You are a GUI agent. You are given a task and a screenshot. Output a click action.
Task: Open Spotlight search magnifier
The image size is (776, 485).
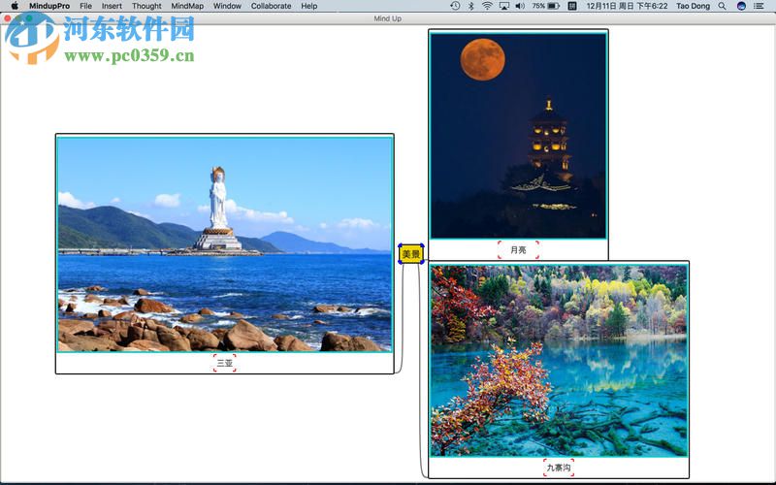click(723, 6)
